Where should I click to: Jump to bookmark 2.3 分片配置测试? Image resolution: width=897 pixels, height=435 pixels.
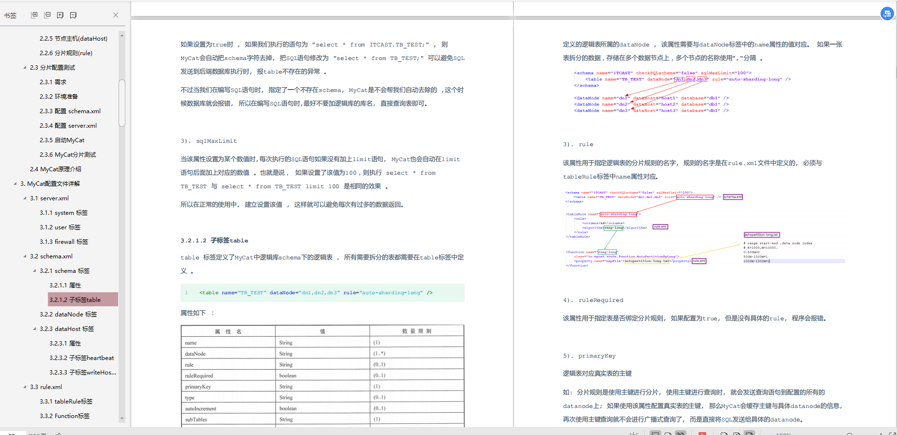tap(52, 67)
